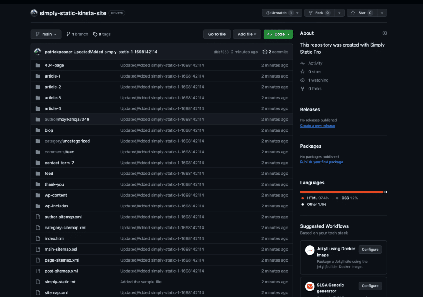Click the Activity pulse icon
Viewport: 423px width, 297px height.
click(302, 63)
